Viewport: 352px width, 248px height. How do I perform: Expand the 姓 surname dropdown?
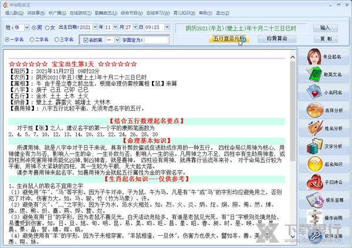(26, 28)
